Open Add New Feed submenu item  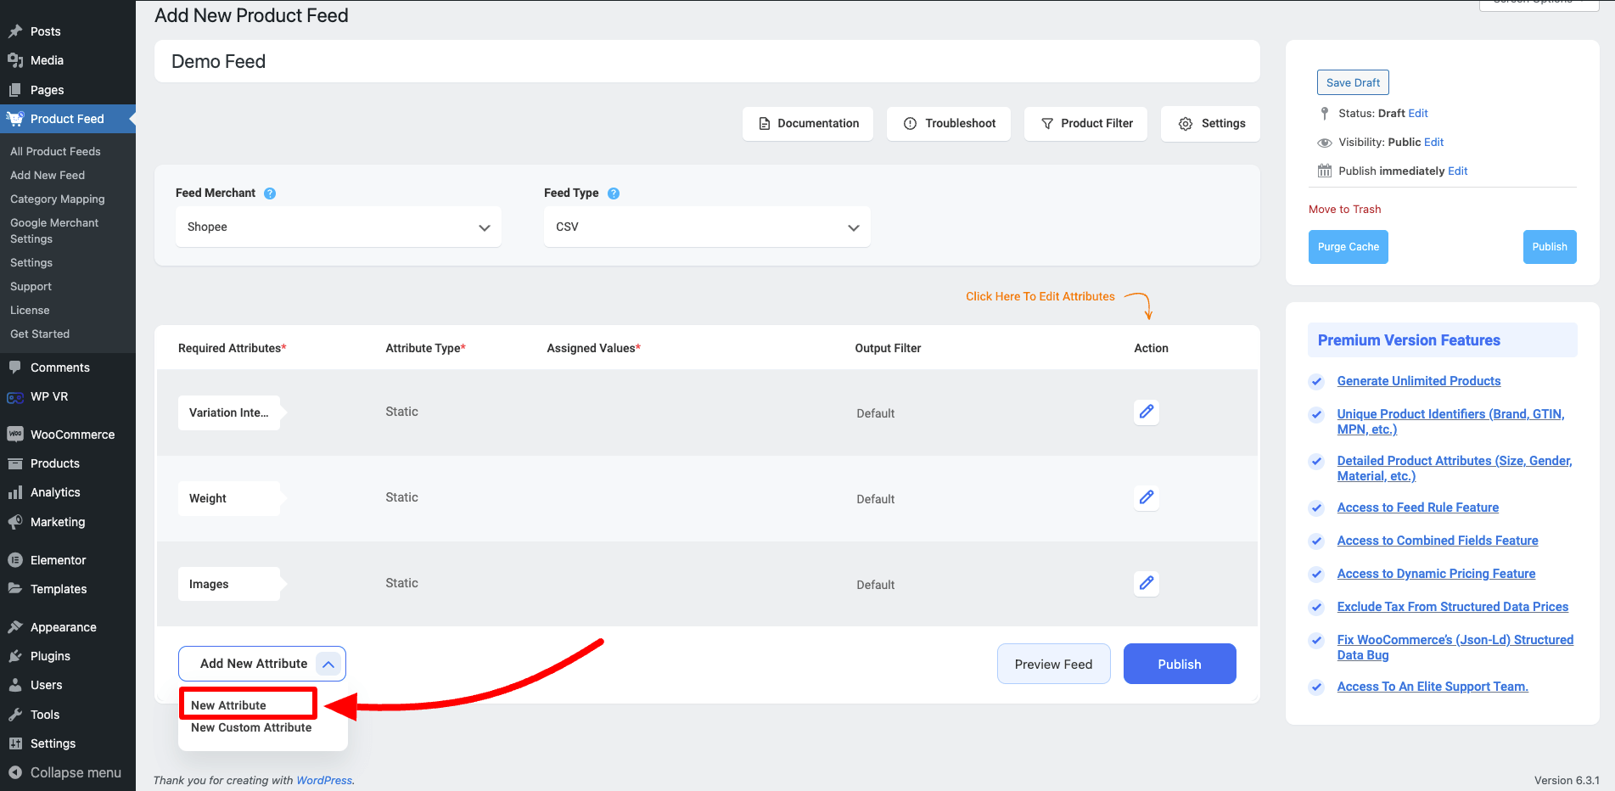[x=48, y=175]
